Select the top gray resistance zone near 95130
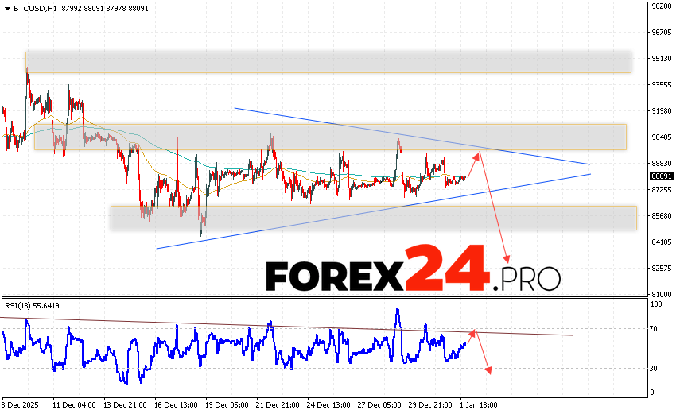 coord(328,62)
